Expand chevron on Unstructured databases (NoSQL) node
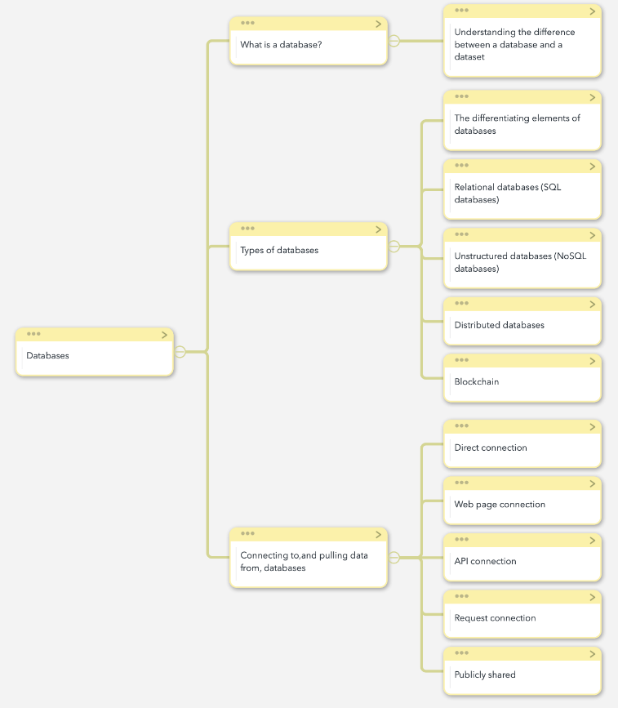618x708 pixels. 592,236
